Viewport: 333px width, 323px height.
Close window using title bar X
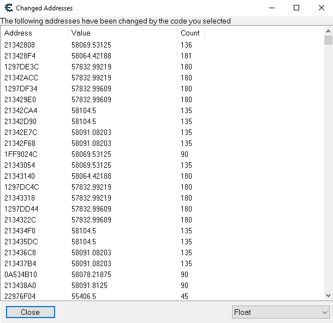(x=322, y=8)
